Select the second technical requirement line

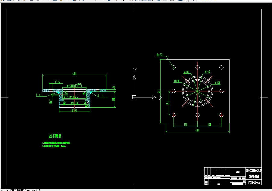coord(54,146)
